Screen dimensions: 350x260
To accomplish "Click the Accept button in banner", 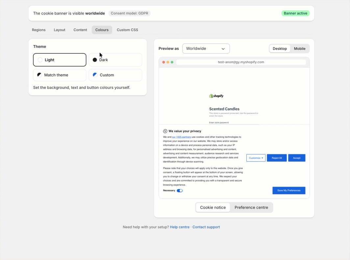I will click(297, 158).
